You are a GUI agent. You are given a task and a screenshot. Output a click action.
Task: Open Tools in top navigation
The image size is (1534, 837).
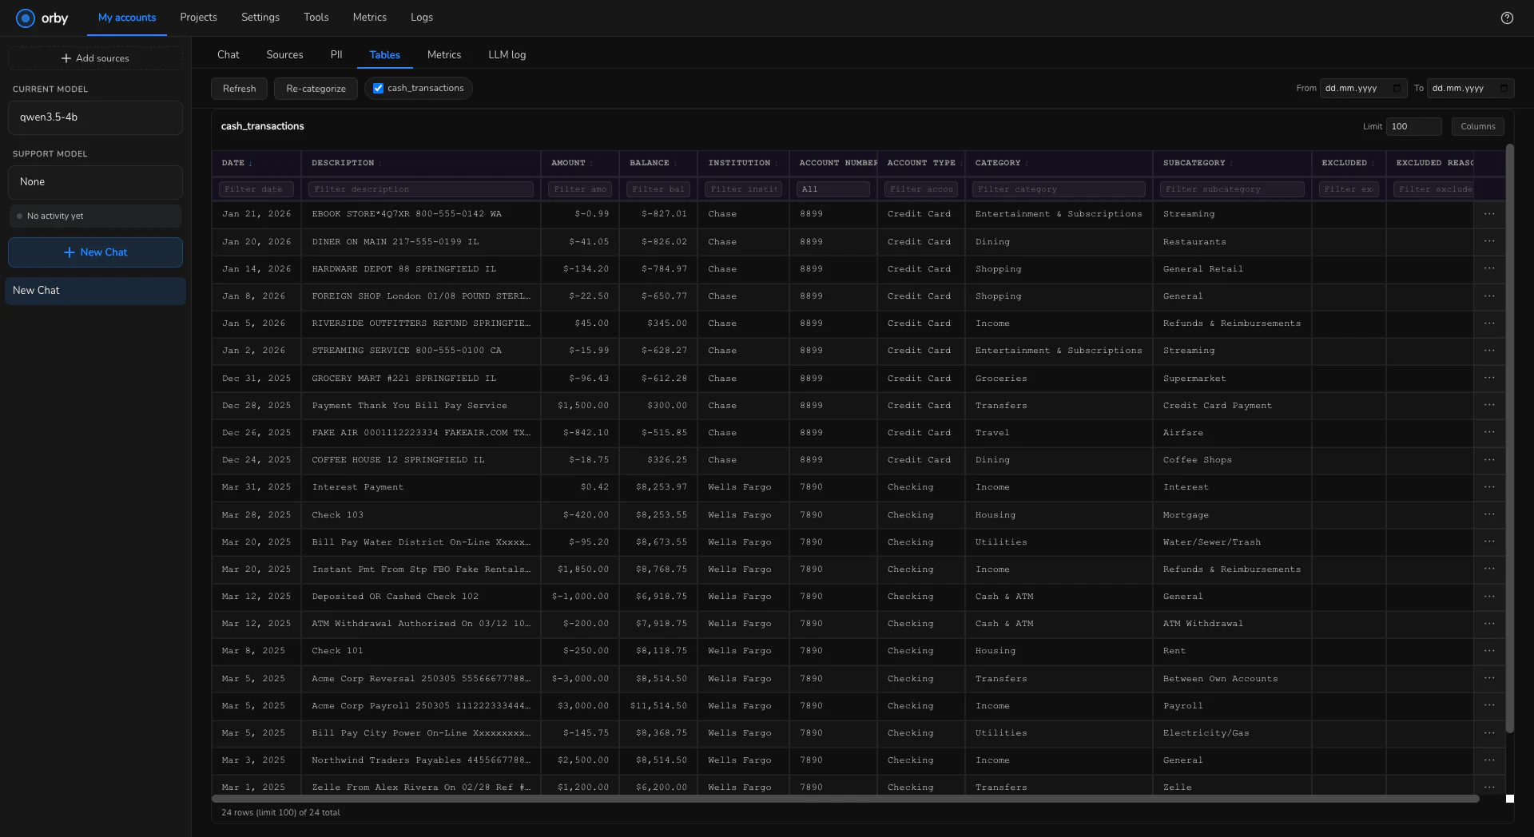(316, 18)
